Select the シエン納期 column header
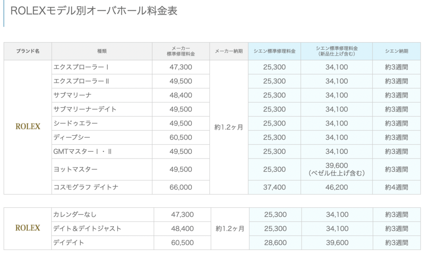This screenshot has height=257, width=430. (x=396, y=51)
